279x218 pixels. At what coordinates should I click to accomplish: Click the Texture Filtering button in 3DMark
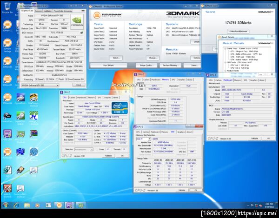171,66
